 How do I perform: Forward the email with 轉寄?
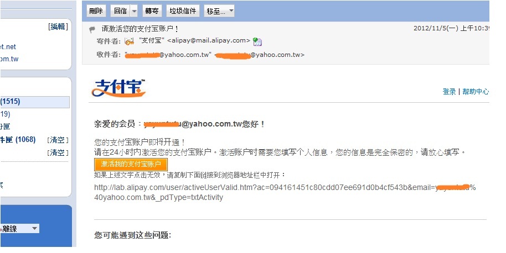coord(152,11)
